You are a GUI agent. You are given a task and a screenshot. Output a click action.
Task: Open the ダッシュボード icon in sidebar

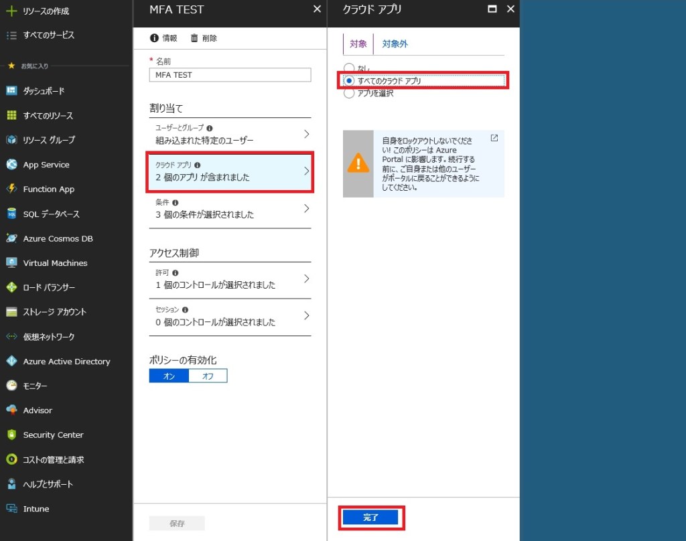coord(11,90)
